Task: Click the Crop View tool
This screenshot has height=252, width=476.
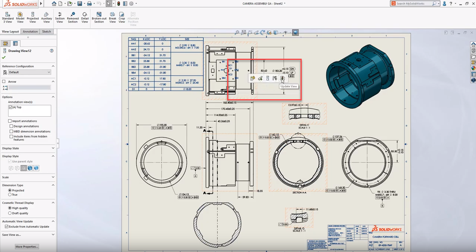Action: [122, 17]
